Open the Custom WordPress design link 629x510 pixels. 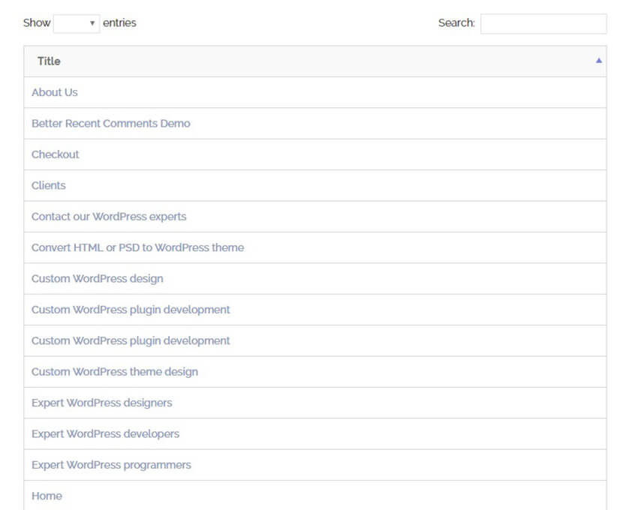(97, 278)
